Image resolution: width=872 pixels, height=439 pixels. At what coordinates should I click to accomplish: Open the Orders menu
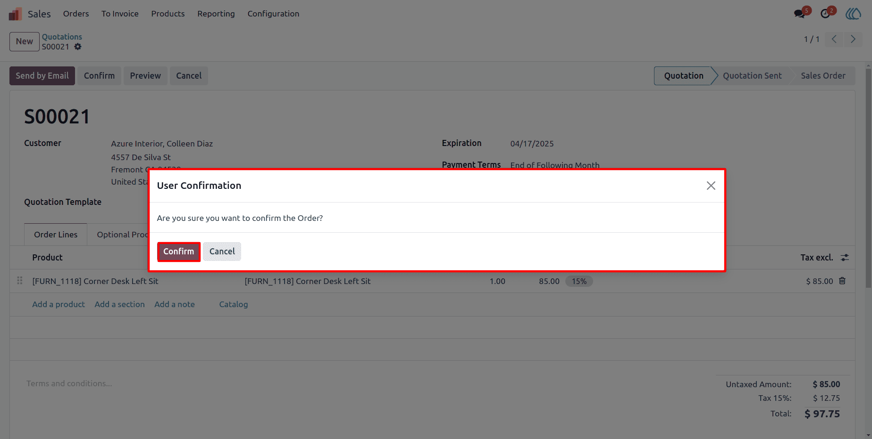coord(76,14)
